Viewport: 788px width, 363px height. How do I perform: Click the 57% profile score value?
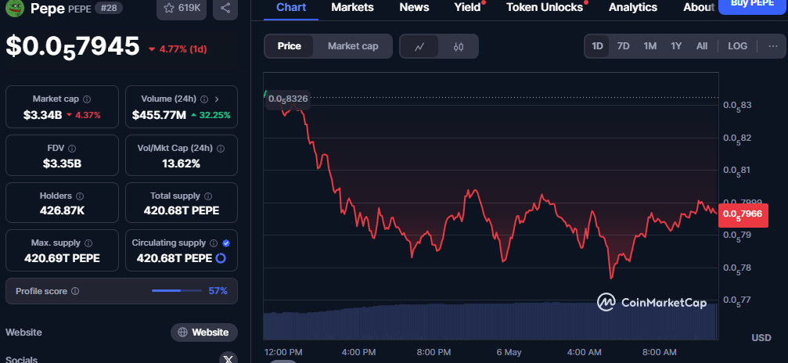point(218,290)
